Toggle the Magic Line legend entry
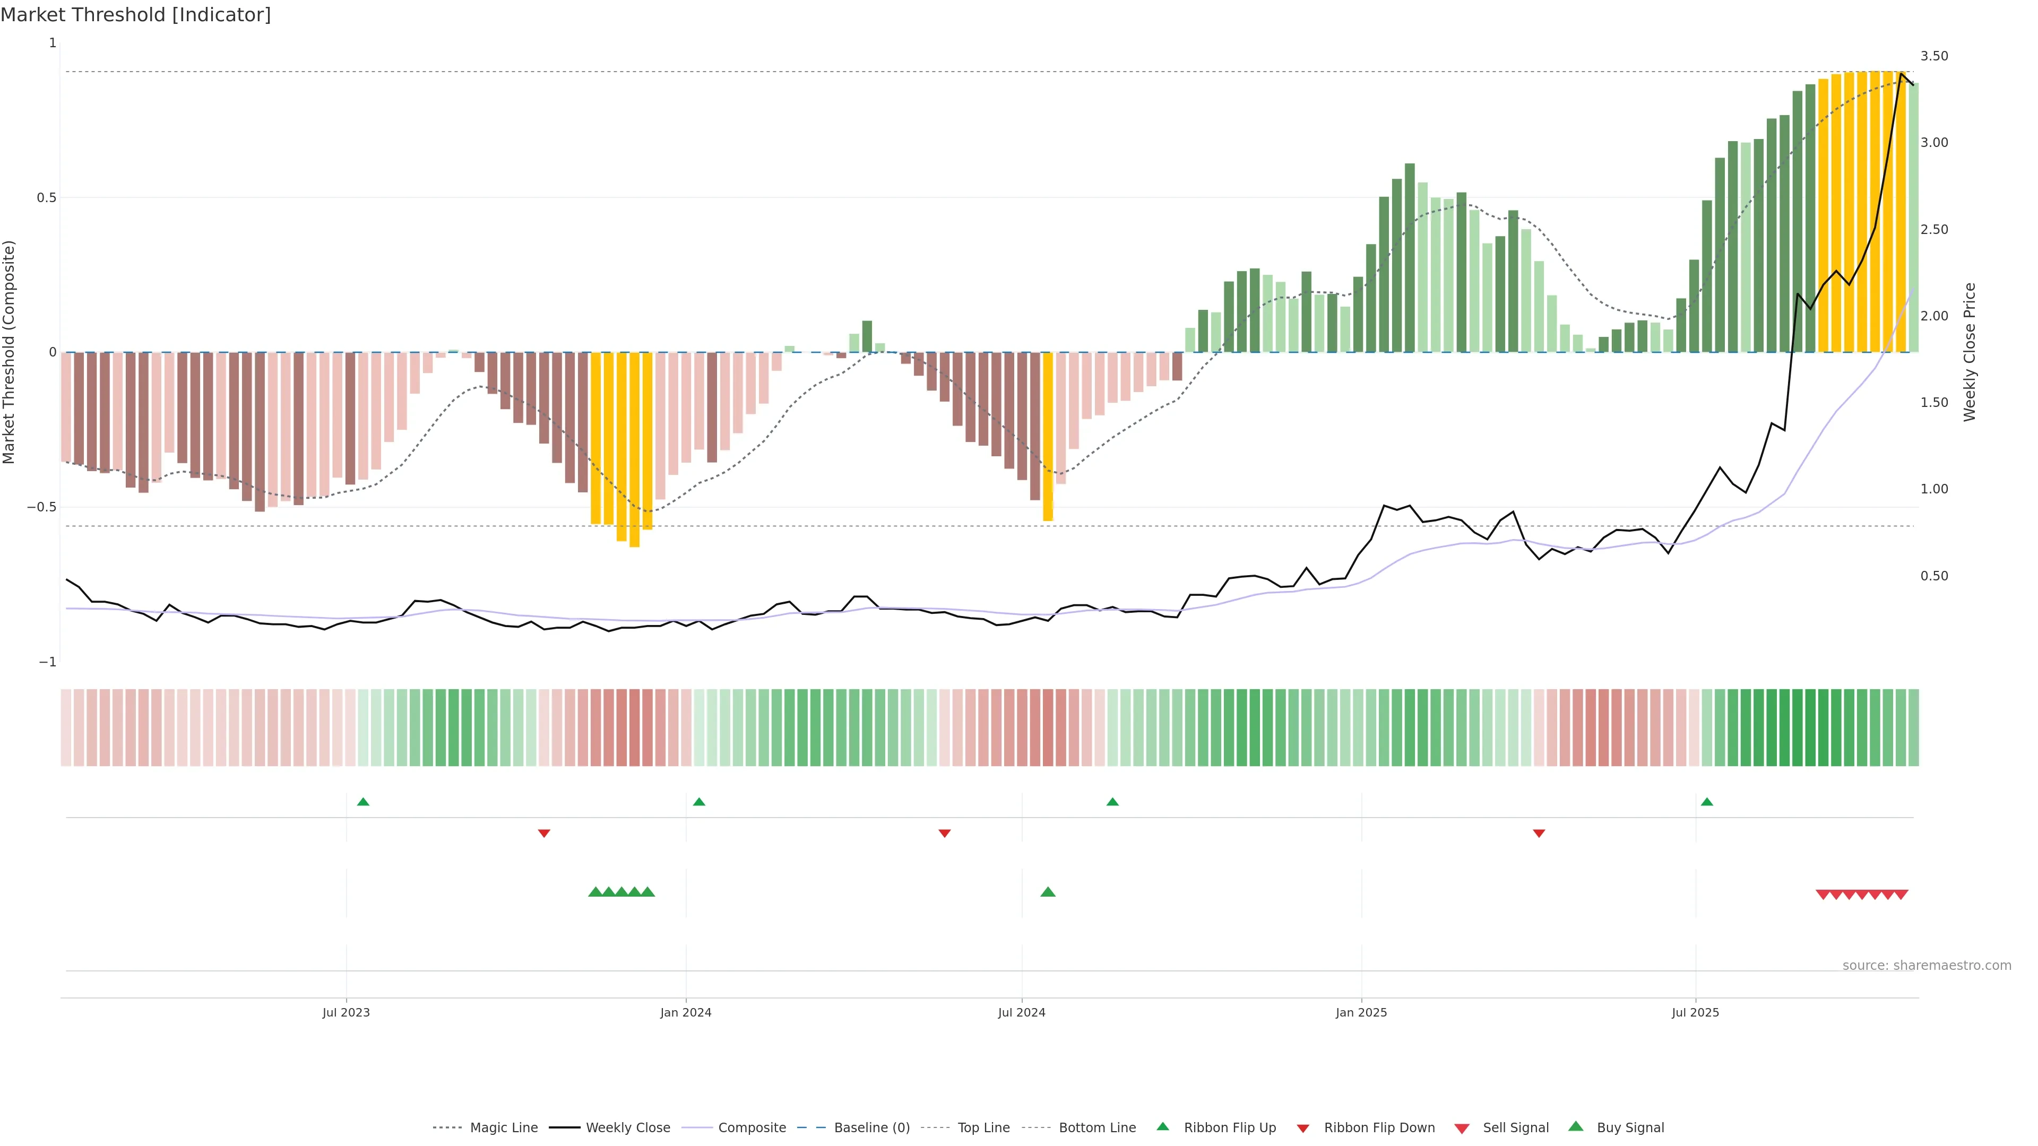 click(x=503, y=1128)
